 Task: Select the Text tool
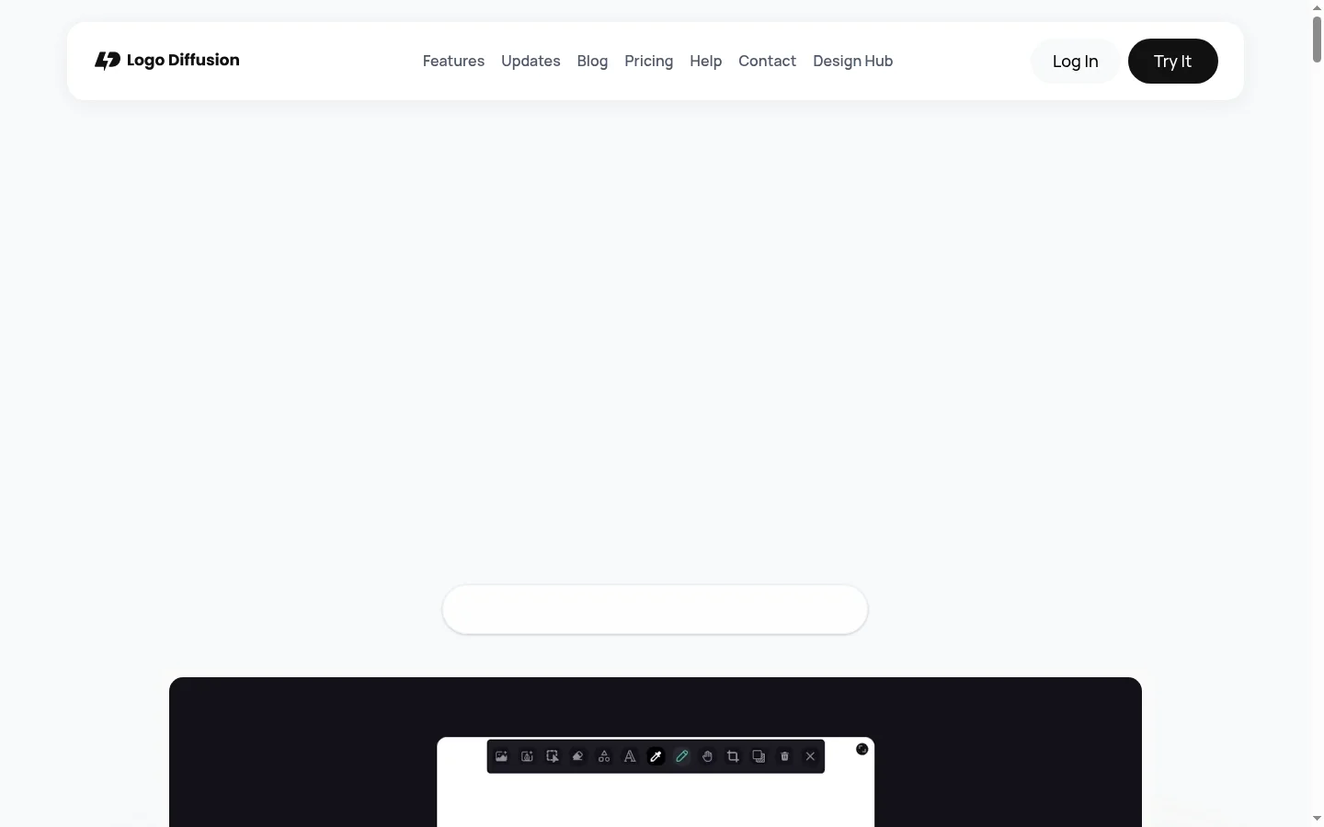tap(630, 756)
